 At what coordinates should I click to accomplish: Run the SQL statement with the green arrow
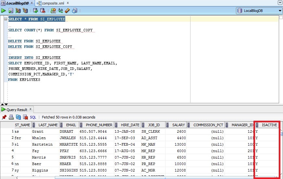[x=4, y=11]
